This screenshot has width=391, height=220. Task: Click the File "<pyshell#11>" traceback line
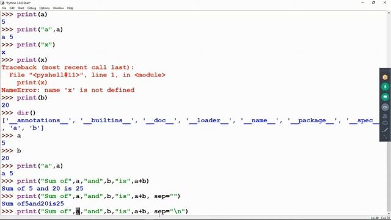pos(87,75)
